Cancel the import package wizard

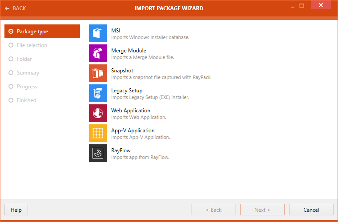tap(311, 210)
